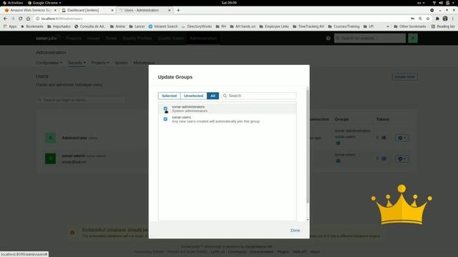Open the page zoom icon in address bar
The height and width of the screenshot is (257, 458).
click(420, 19)
